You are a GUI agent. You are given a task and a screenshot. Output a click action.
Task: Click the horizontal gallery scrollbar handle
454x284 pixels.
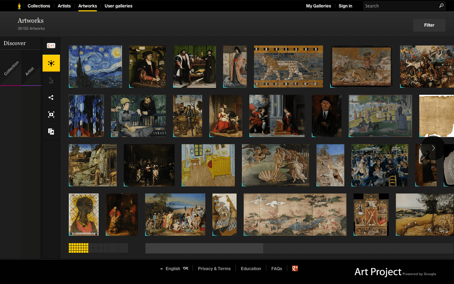click(204, 248)
